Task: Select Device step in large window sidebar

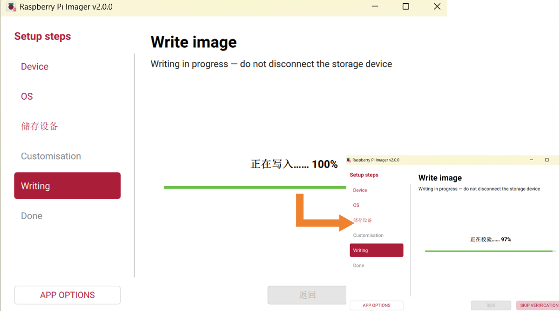Action: coord(34,67)
